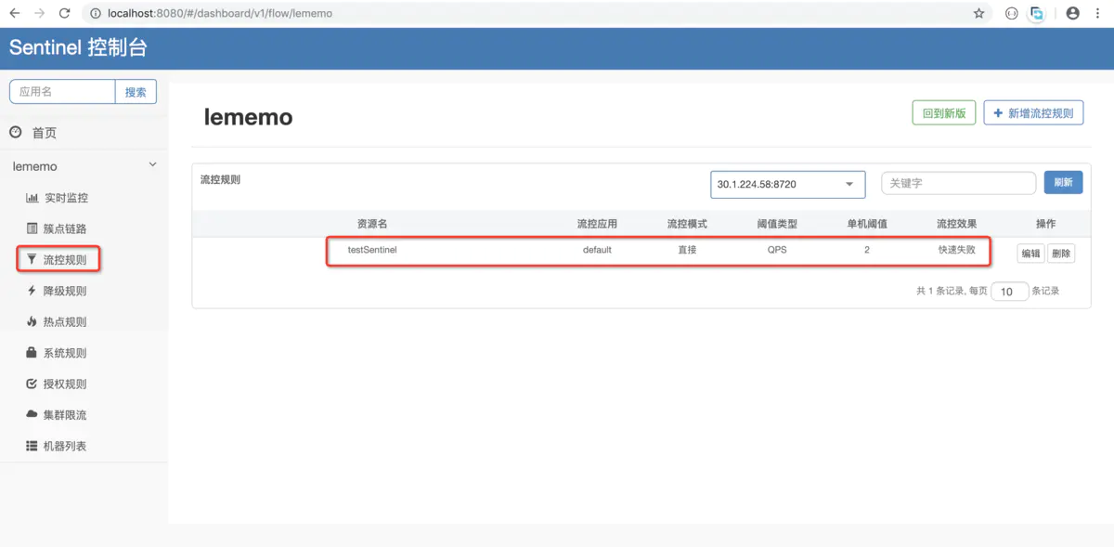
Task: Click the 簇点链路 list icon
Action: pos(32,228)
